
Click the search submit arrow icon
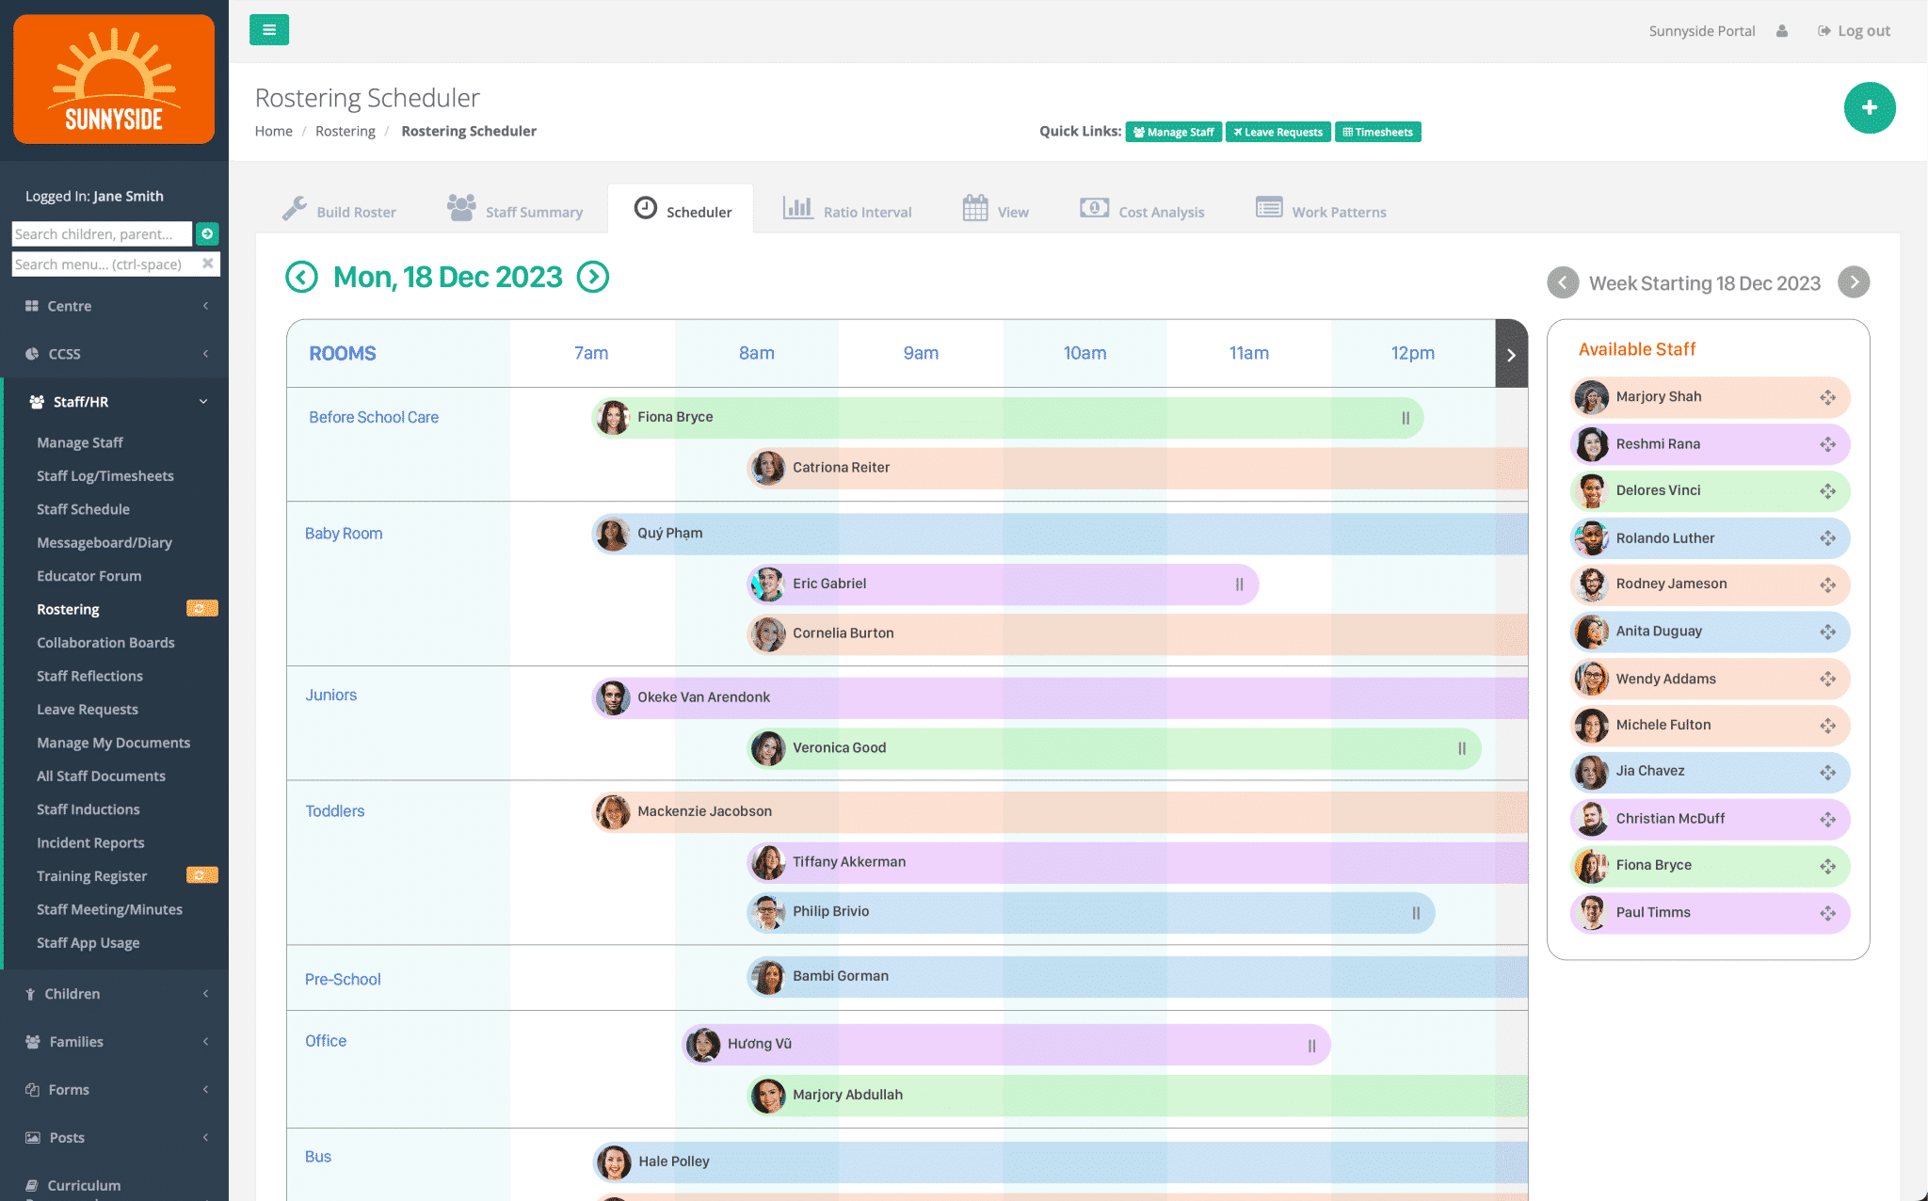click(x=207, y=233)
